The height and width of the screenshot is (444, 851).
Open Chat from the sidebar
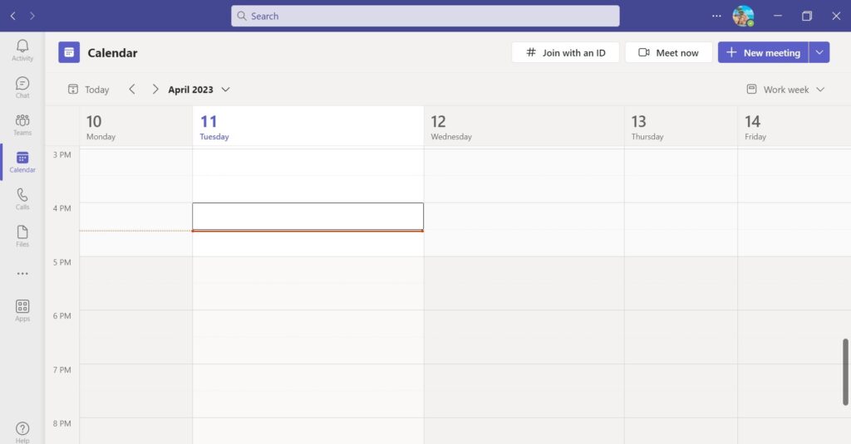point(22,87)
